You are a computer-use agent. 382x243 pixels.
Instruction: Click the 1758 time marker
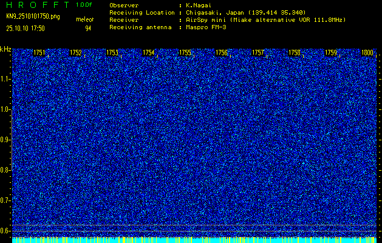(x=294, y=53)
